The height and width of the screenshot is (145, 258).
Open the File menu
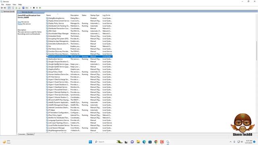(x=2, y=4)
